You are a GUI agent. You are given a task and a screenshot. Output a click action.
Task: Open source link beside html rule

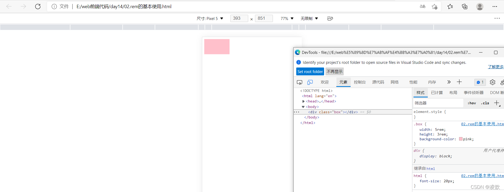point(482,176)
